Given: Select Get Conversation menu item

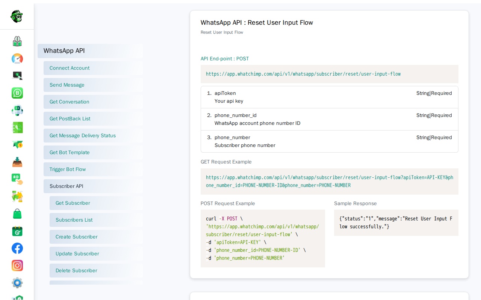Looking at the screenshot, I should pos(93,102).
